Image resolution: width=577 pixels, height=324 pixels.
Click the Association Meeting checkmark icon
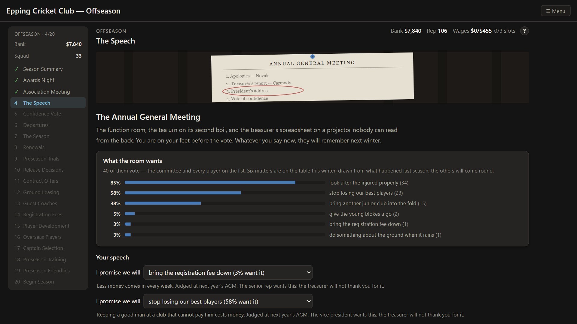click(x=16, y=92)
